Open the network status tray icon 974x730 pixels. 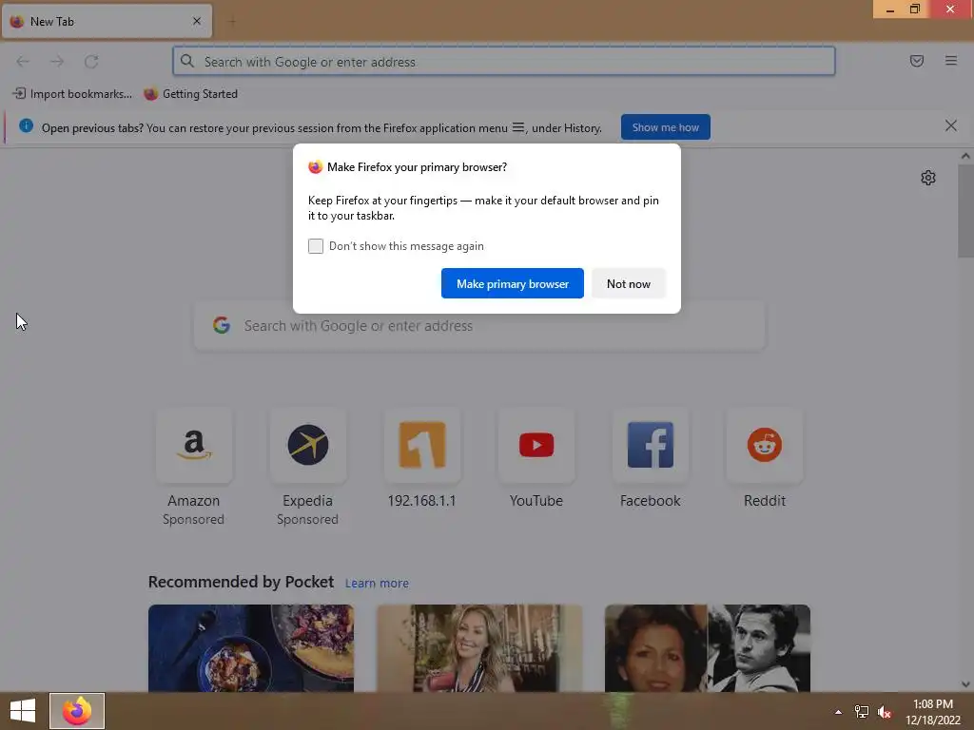862,712
